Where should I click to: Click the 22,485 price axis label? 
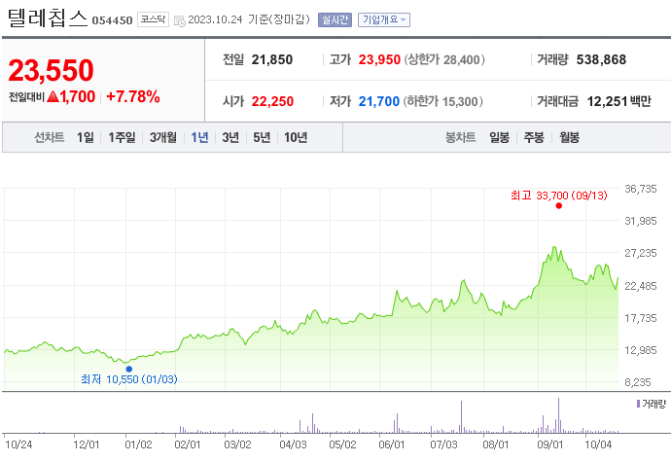pos(640,286)
